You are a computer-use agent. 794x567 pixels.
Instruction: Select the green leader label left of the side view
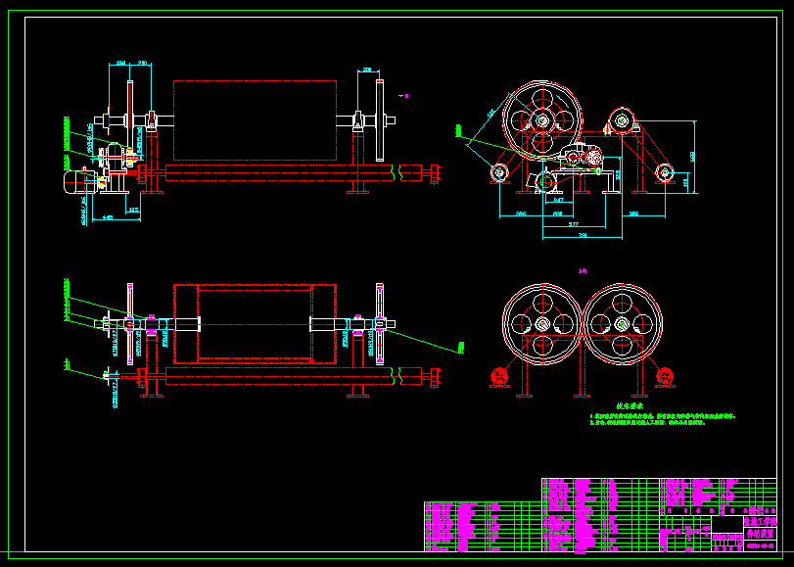point(459,130)
